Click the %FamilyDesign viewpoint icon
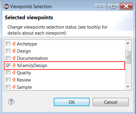This screenshot has height=114, width=136. click(x=14, y=66)
